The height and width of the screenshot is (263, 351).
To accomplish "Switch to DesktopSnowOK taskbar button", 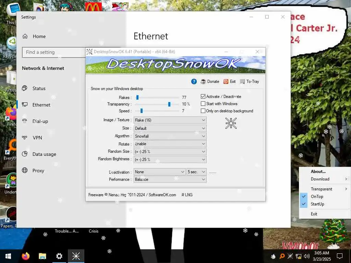I will point(76,256).
